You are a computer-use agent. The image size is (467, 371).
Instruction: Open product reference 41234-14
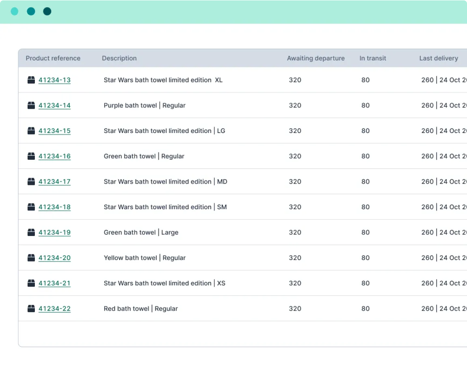click(x=54, y=105)
